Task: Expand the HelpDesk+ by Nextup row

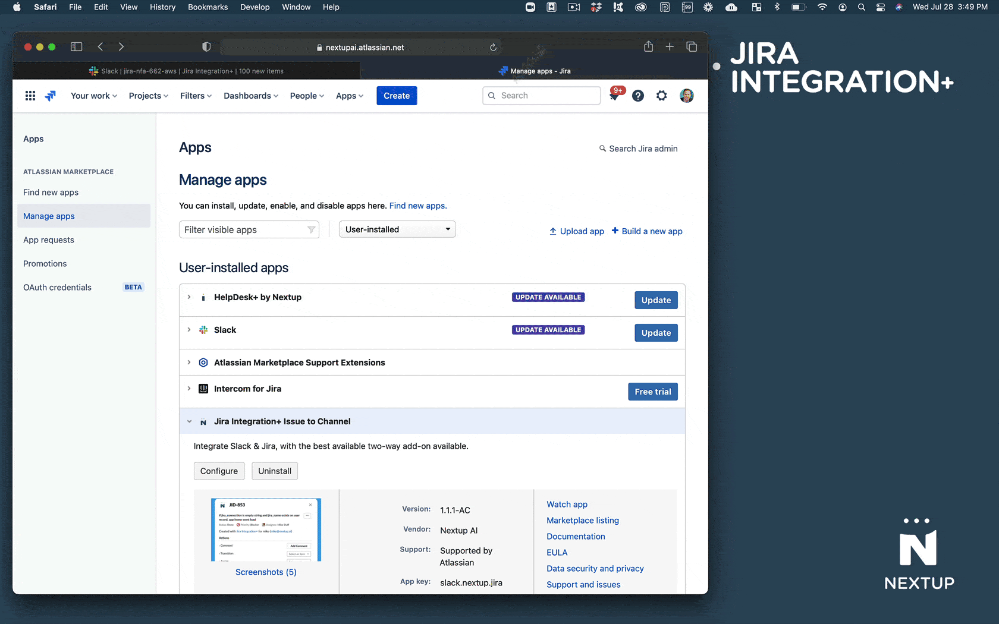Action: 189,297
